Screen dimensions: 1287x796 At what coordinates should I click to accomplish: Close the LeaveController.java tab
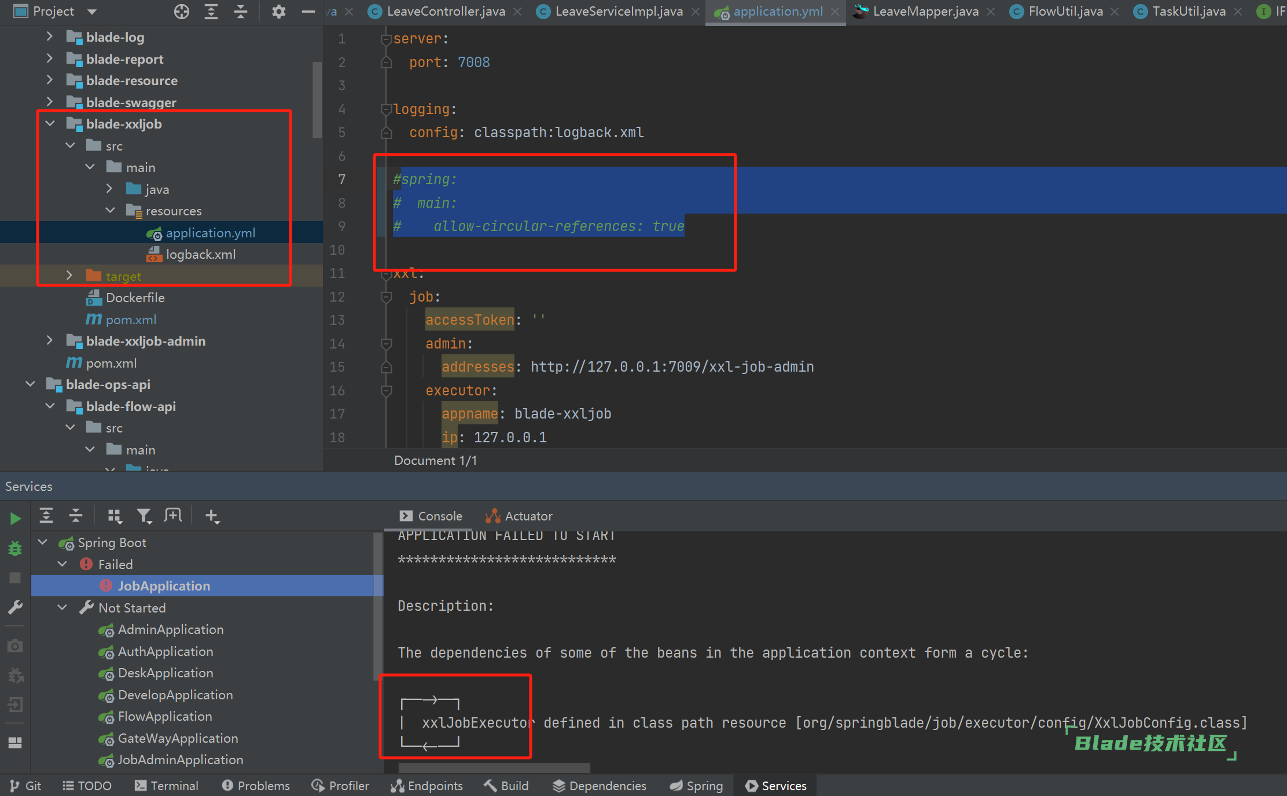(517, 12)
